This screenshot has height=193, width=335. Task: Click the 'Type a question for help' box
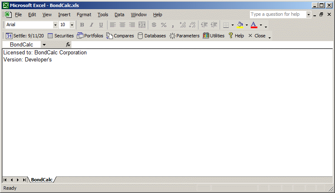coord(278,15)
